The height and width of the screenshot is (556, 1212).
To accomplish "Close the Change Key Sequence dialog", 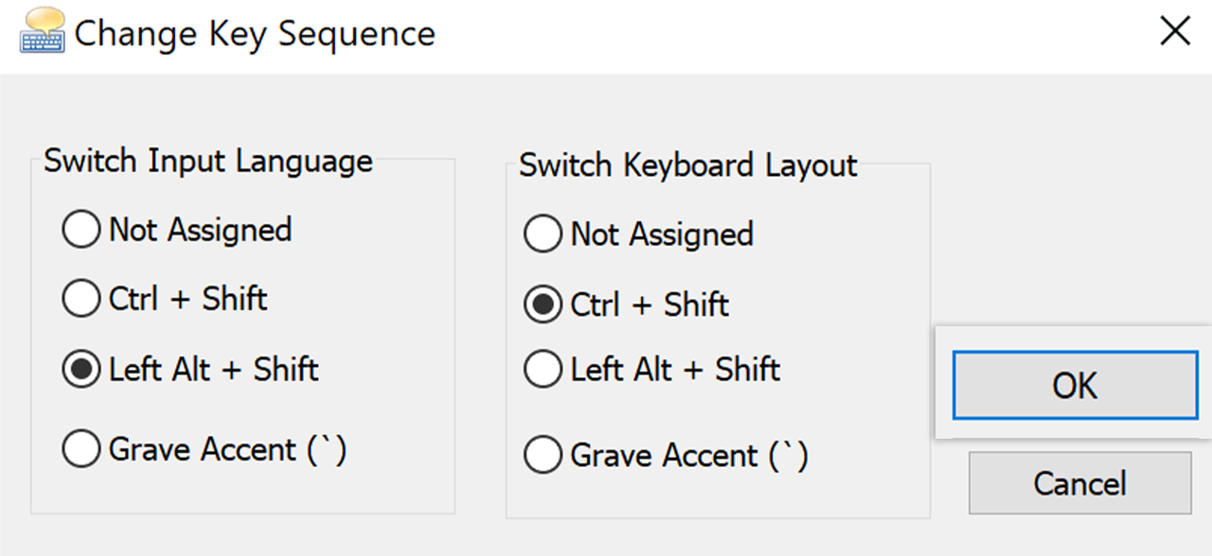I will click(1175, 31).
